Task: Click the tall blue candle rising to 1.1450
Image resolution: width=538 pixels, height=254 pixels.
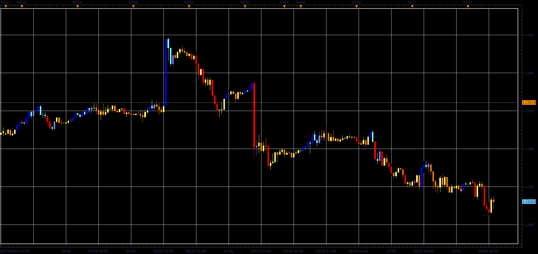Action: [166, 72]
